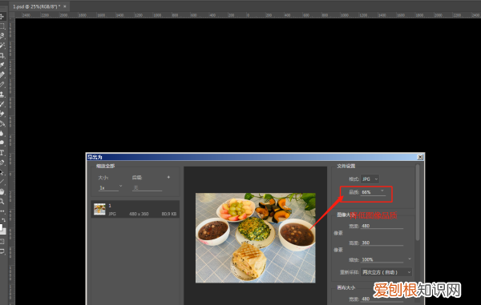Open the 两次立方 resample dropdown
This screenshot has height=305, width=481.
click(x=386, y=272)
